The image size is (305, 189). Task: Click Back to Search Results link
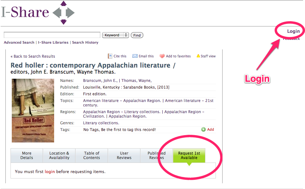click(33, 56)
